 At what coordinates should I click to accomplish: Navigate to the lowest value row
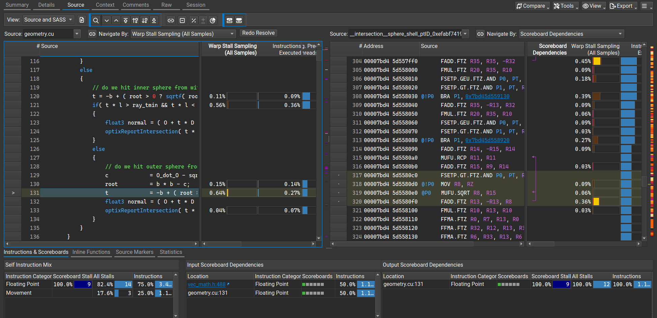[x=154, y=21]
